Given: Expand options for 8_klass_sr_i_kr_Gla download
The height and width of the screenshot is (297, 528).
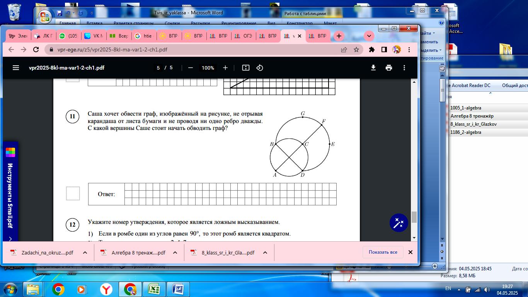Looking at the screenshot, I should tap(265, 253).
